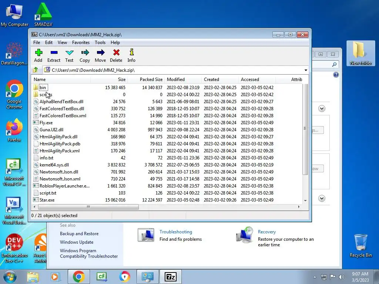Image resolution: width=379 pixels, height=284 pixels.
Task: Open Windows Update link
Action: [77, 242]
